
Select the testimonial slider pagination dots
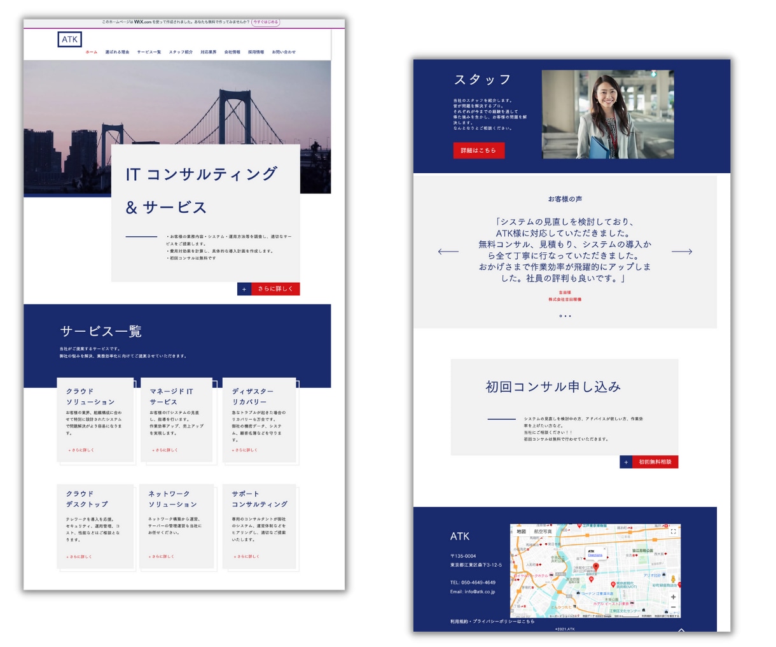pyautogui.click(x=565, y=316)
